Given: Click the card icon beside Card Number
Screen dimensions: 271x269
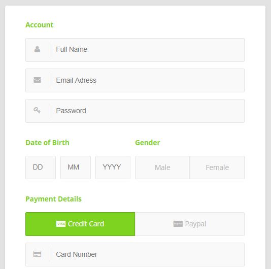Looking at the screenshot, I should pyautogui.click(x=37, y=254).
